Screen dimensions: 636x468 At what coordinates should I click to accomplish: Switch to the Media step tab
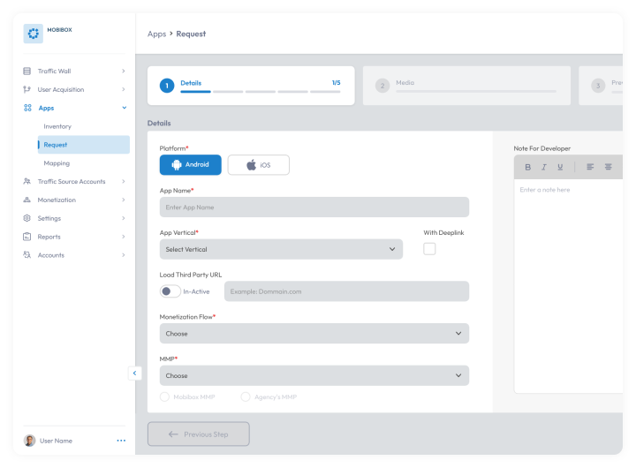466,86
